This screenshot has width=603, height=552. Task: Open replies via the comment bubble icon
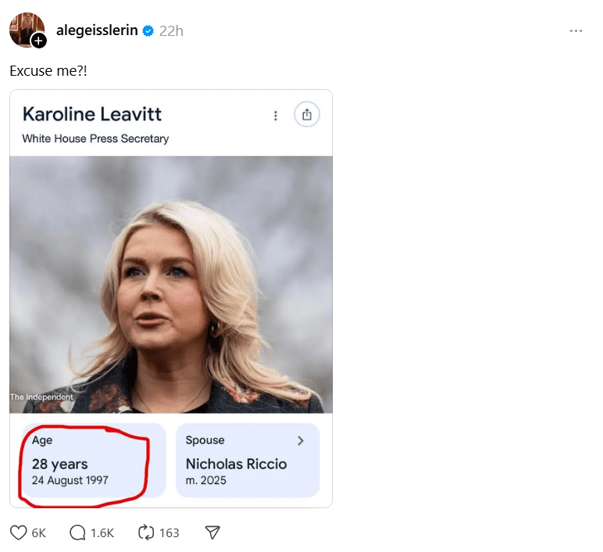coord(77,532)
